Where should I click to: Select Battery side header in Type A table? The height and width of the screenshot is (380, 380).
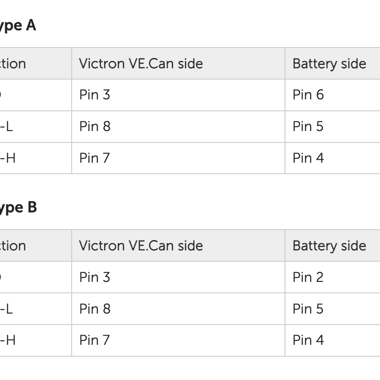329,64
